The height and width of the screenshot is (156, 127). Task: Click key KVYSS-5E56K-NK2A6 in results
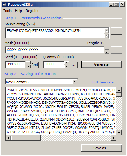point(23,123)
